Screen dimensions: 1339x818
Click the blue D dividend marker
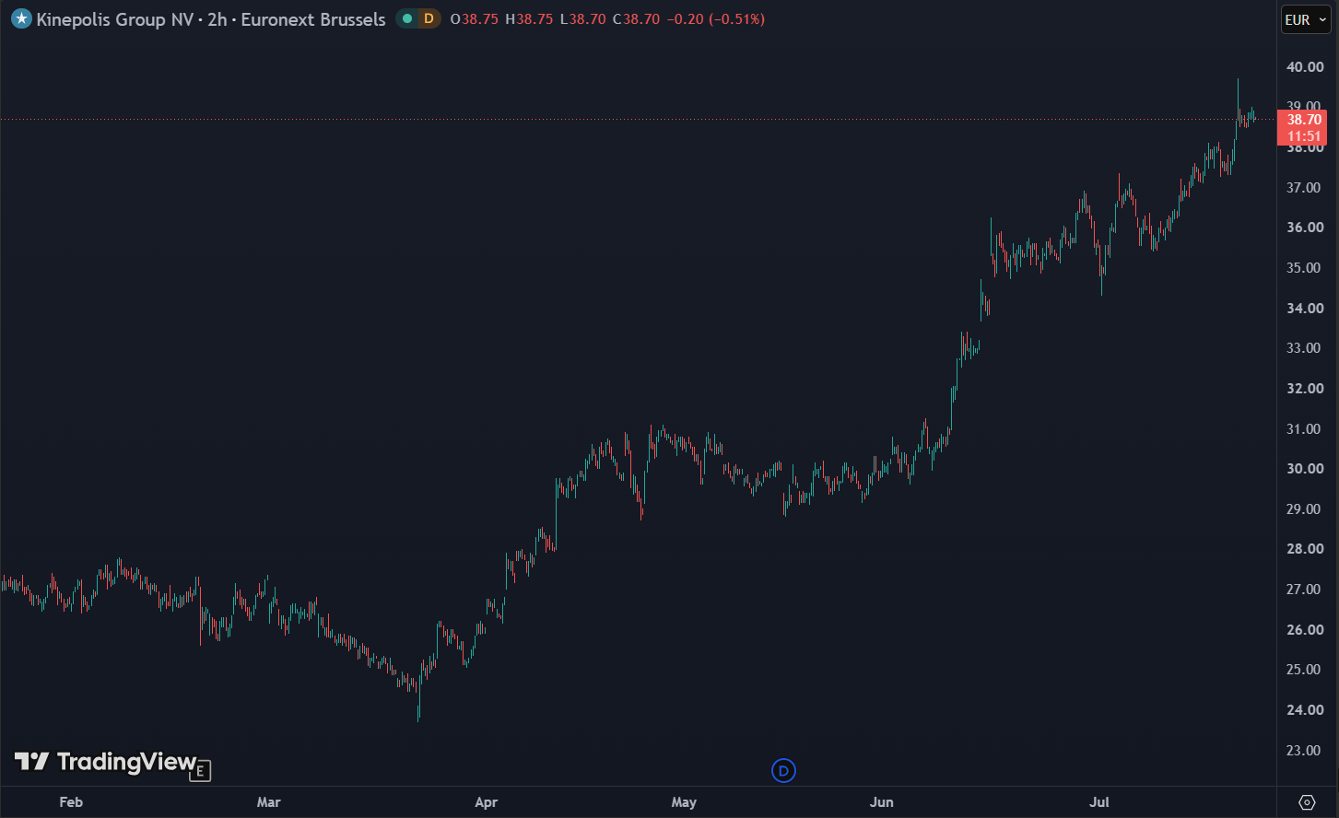pos(783,771)
